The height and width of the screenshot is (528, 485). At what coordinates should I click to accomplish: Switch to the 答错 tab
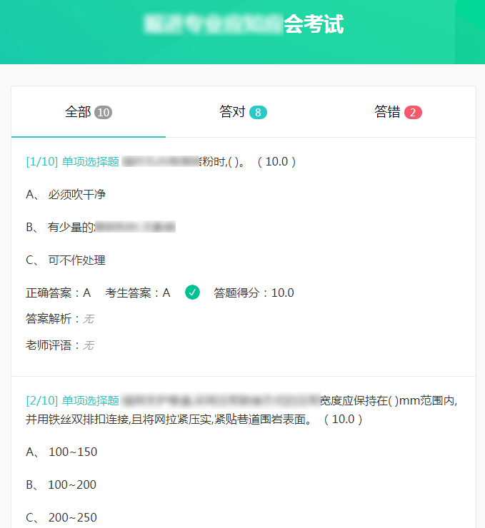pos(398,112)
